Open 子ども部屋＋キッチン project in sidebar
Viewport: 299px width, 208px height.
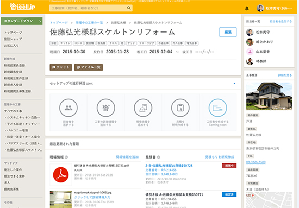22,124
